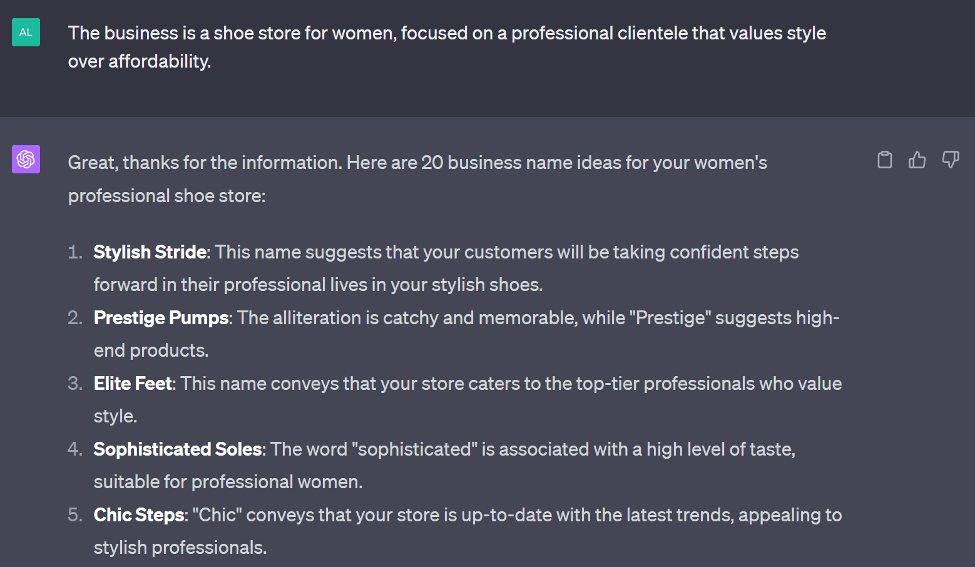Click the number 4 beside Sophisticated Soles
975x567 pixels.
[74, 449]
